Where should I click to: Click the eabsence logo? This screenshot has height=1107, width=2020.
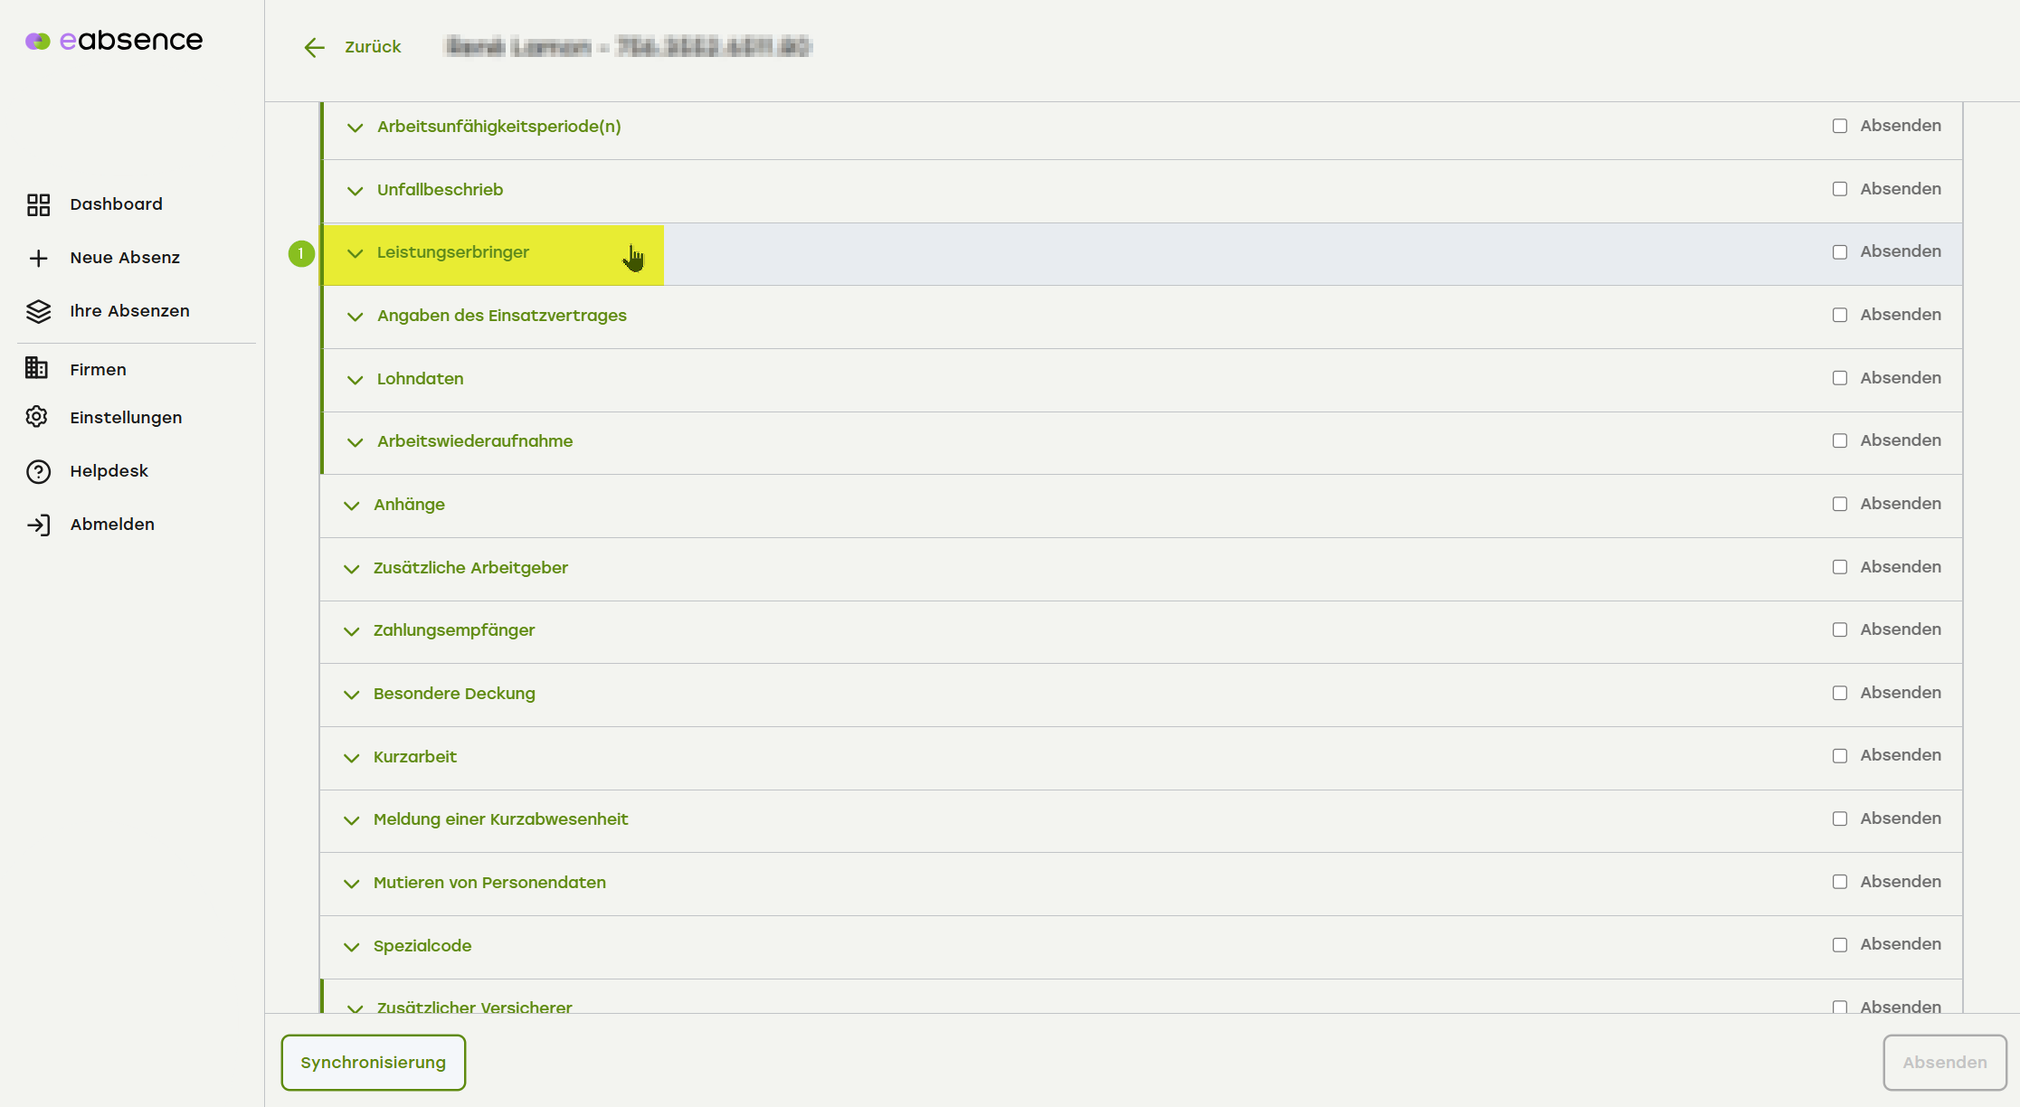click(114, 41)
